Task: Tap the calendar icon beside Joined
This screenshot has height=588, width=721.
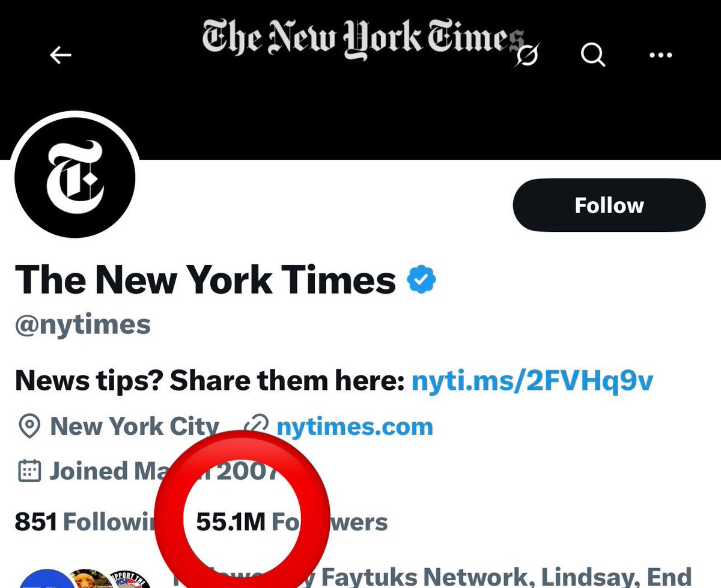Action: pyautogui.click(x=28, y=471)
